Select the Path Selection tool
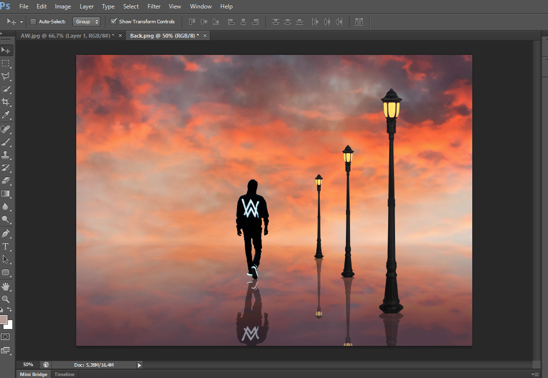Image resolution: width=548 pixels, height=378 pixels. (x=5, y=259)
